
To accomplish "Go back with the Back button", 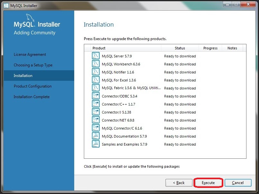I will coord(179,183).
